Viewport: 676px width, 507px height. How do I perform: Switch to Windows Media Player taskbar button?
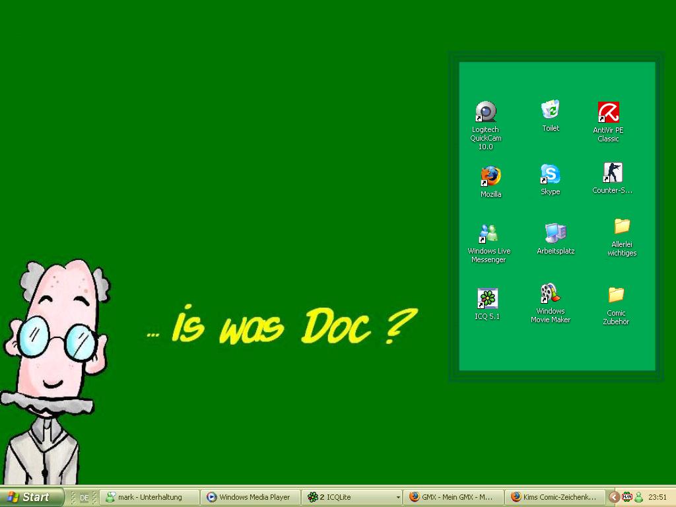pyautogui.click(x=251, y=497)
